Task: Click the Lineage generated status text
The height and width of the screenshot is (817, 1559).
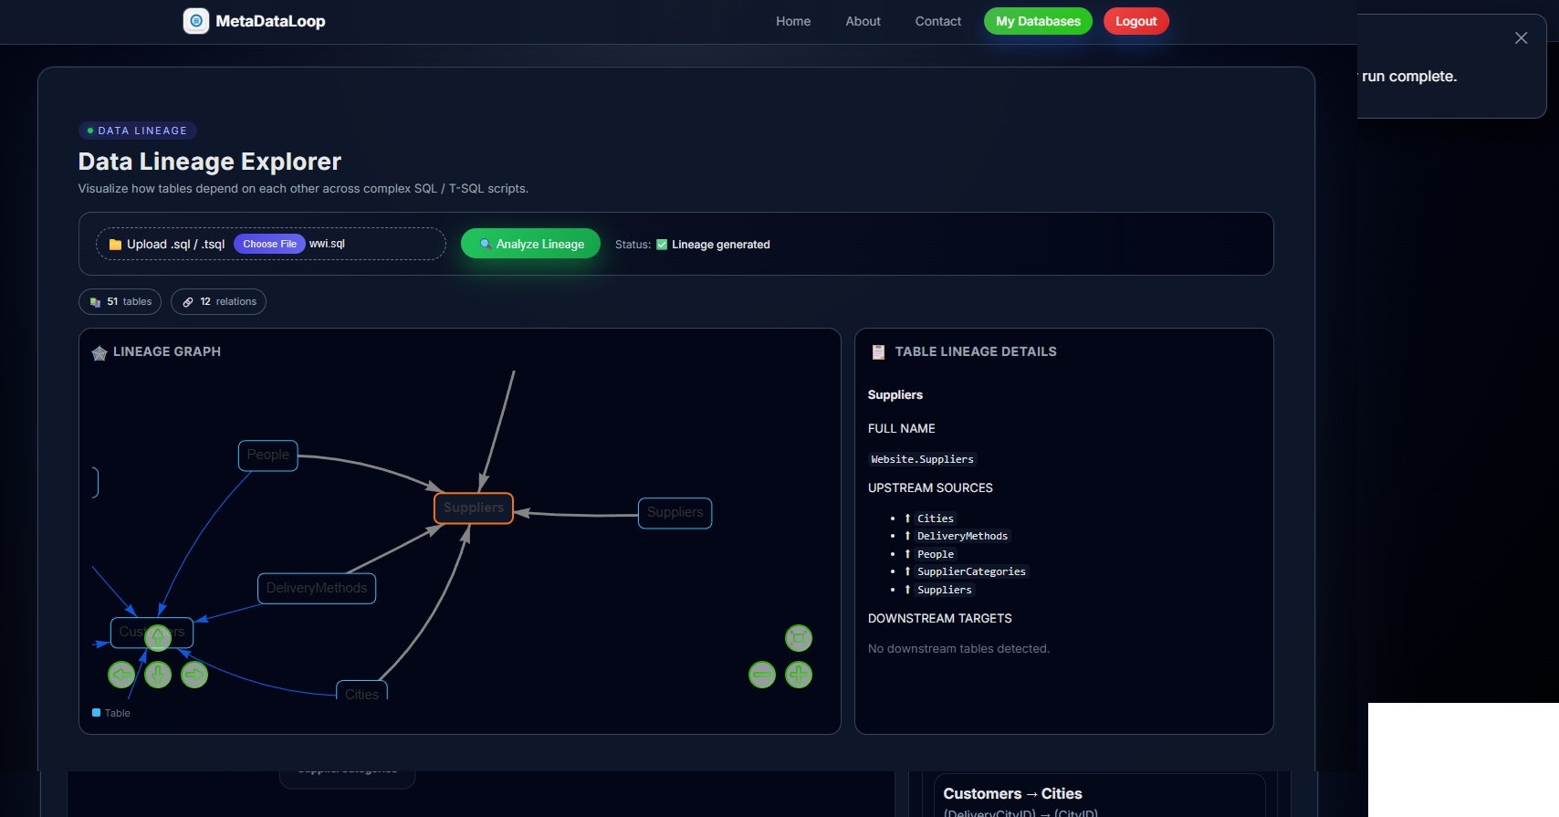Action: [721, 245]
